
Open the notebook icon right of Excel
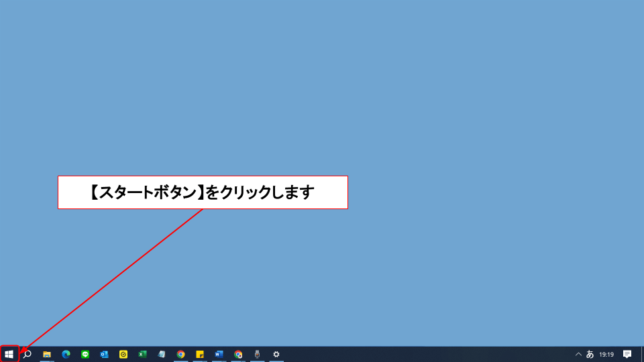coord(162,354)
